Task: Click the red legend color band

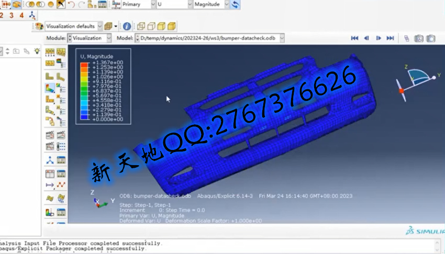Action: [84, 65]
